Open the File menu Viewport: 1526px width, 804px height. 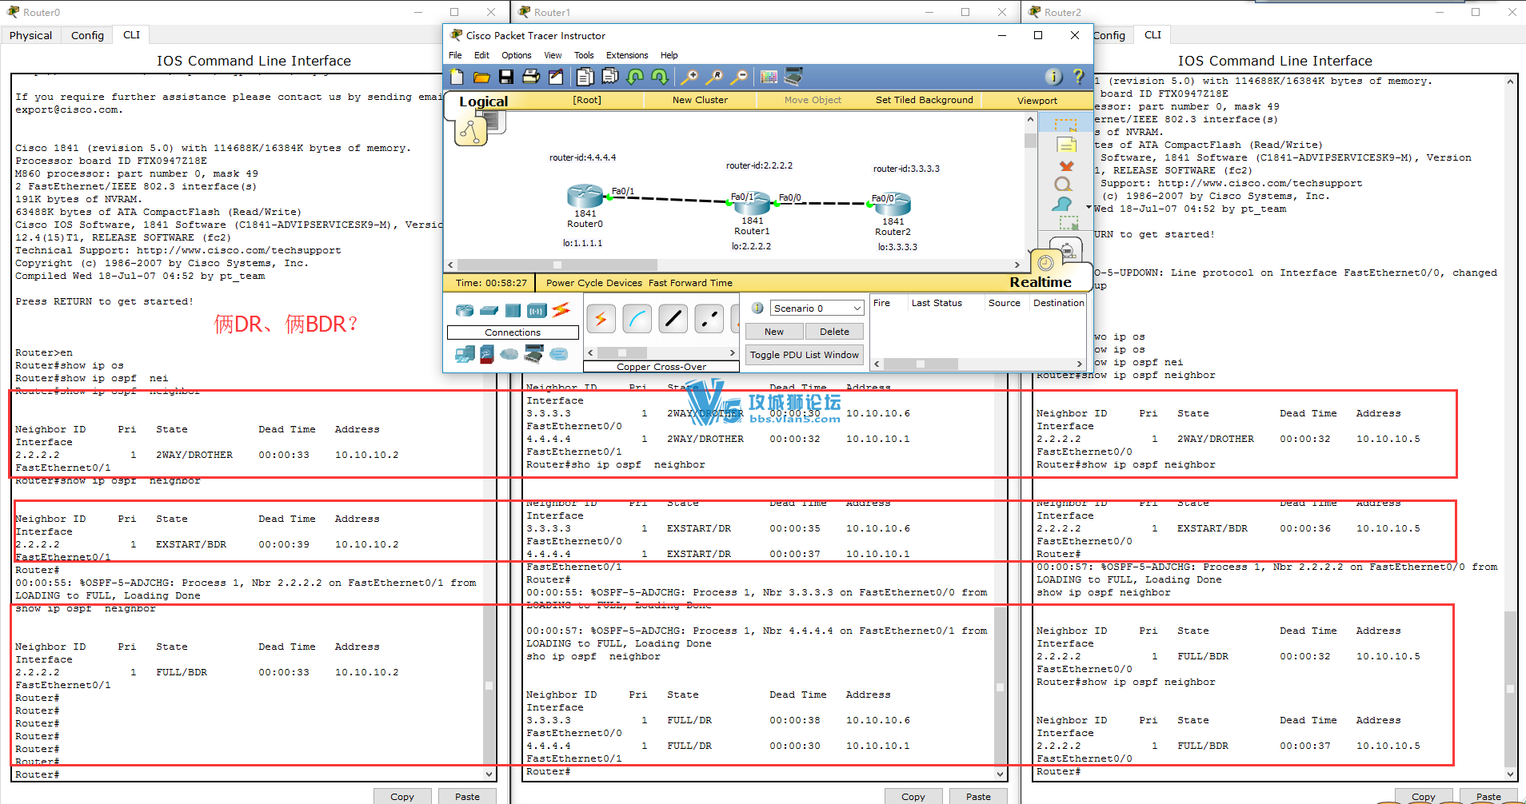click(x=455, y=55)
